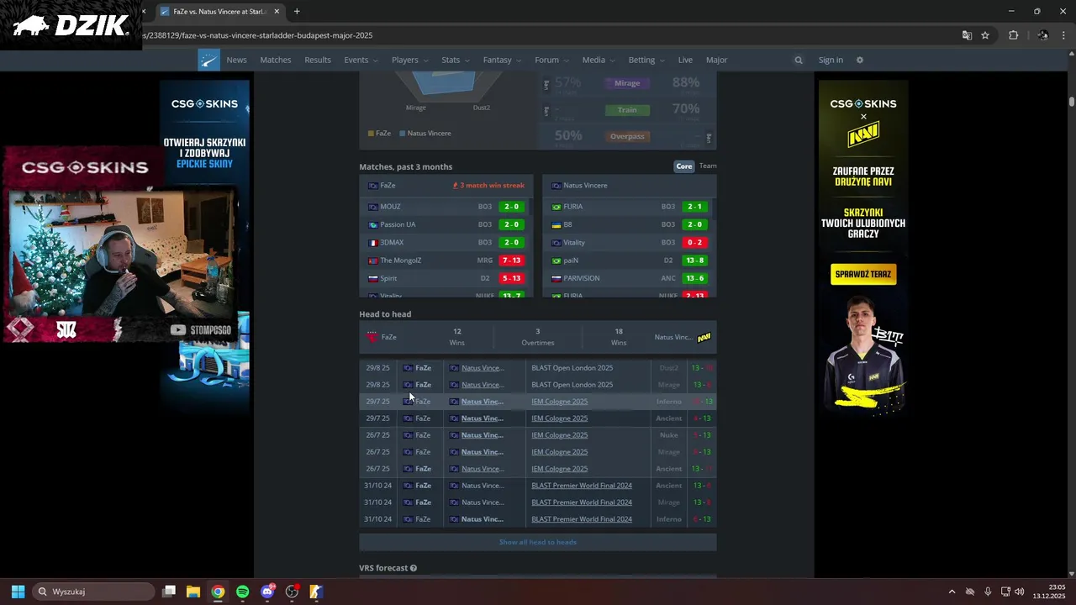Expand the Events dropdown
This screenshot has width=1076, height=605.
click(361, 60)
